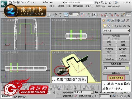Image resolution: width=132 pixels, height=99 pixels.
Task: Open the 复合对象 category dropdown
Action: [x=116, y=31]
